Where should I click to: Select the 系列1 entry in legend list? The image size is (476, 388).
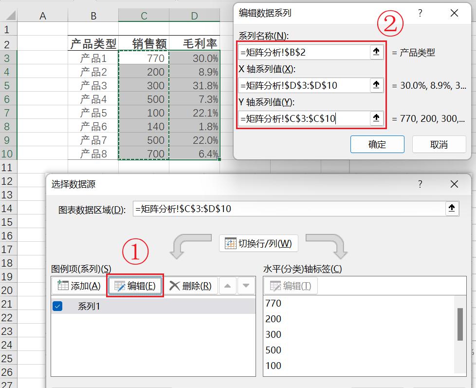pyautogui.click(x=153, y=306)
